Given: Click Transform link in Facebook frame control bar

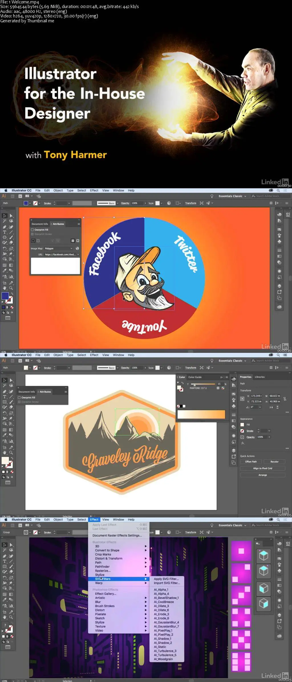Looking at the screenshot, I should [x=190, y=203].
